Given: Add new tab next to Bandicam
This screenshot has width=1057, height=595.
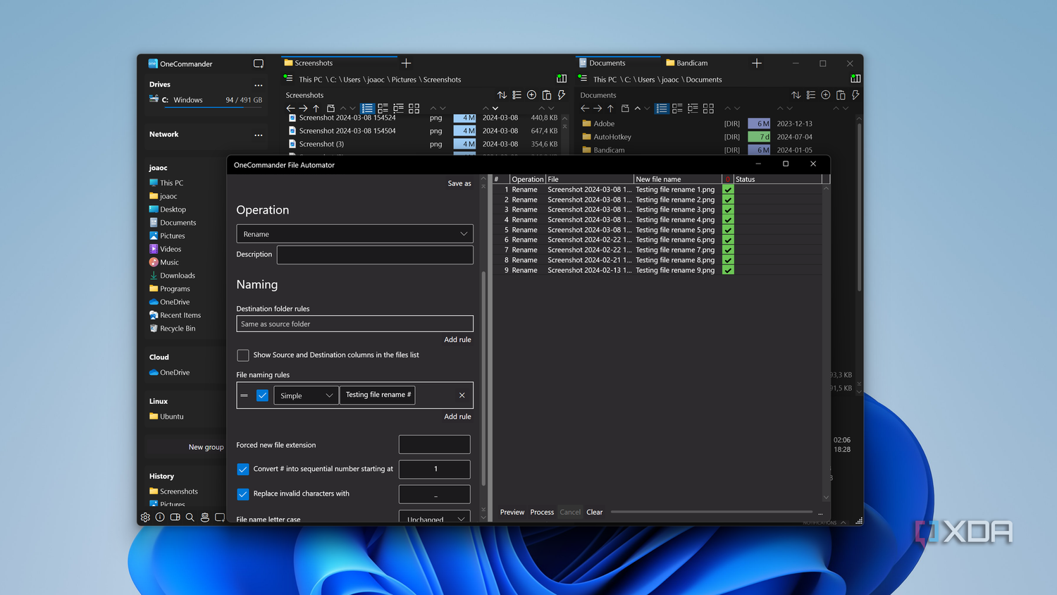Looking at the screenshot, I should point(757,63).
